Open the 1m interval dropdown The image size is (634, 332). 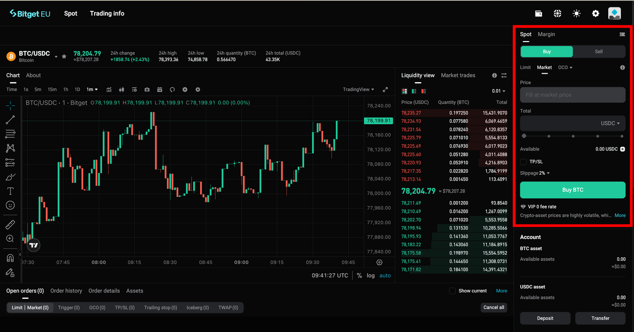92,90
